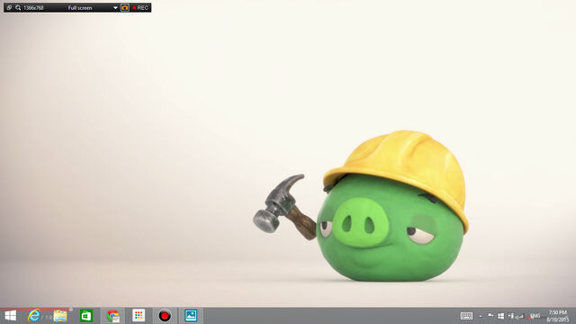This screenshot has width=576, height=324.
Task: Click the Windows logo tray icon
Action: tap(500, 316)
